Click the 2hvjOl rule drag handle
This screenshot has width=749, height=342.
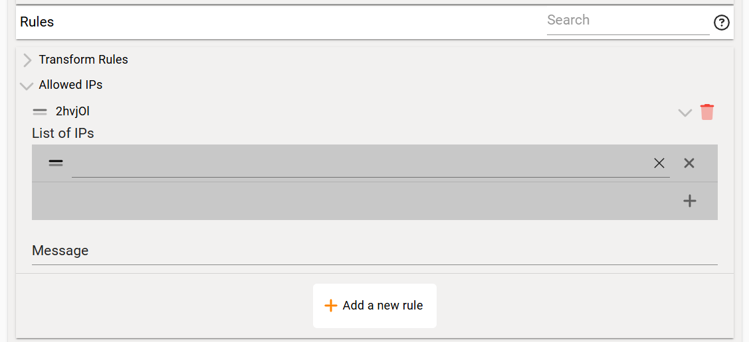tap(40, 111)
